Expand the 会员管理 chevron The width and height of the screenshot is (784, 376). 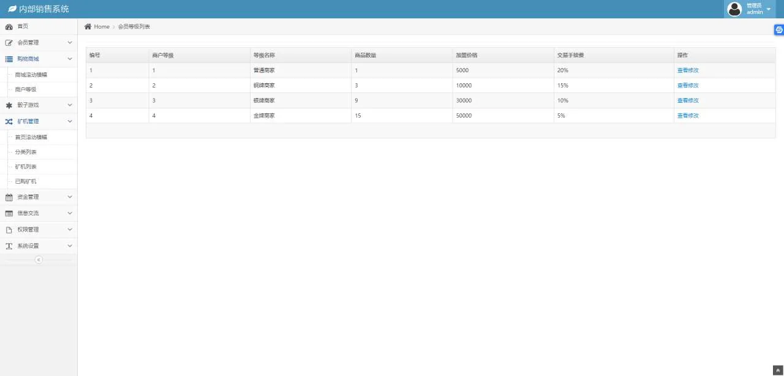(x=70, y=43)
